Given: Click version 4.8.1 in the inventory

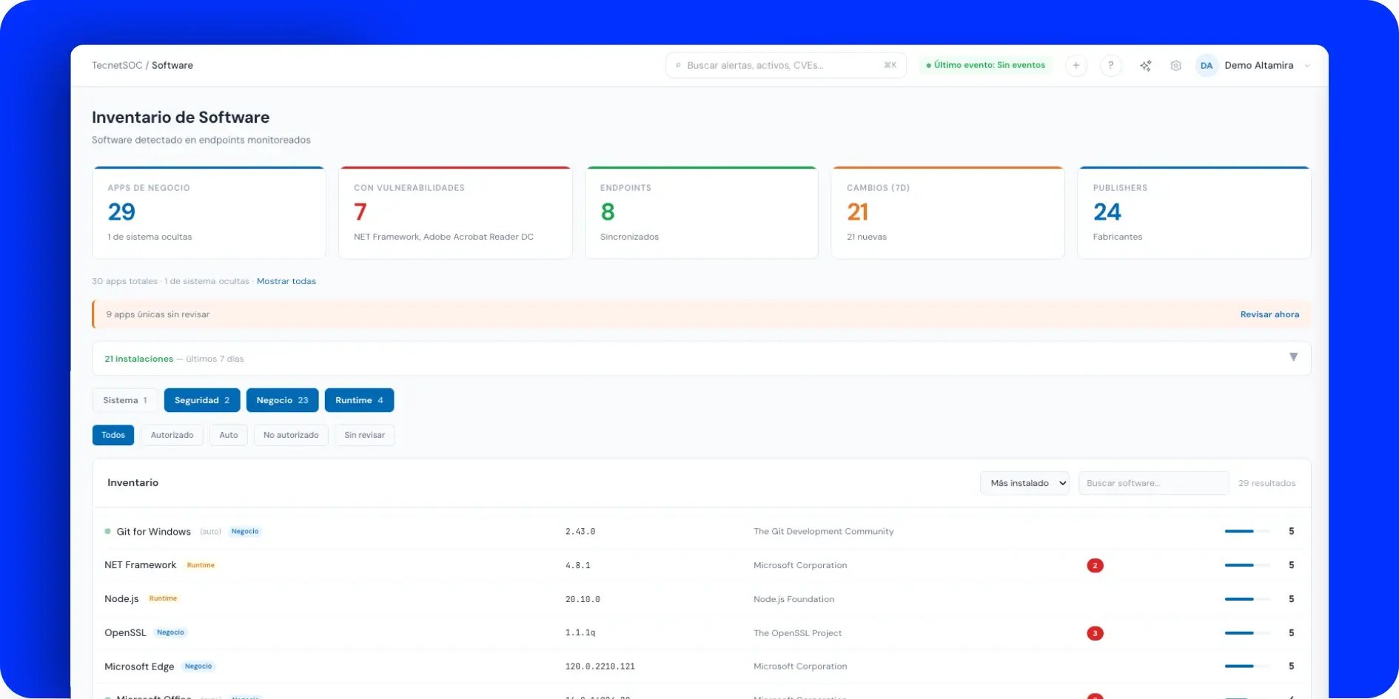Looking at the screenshot, I should pos(578,566).
